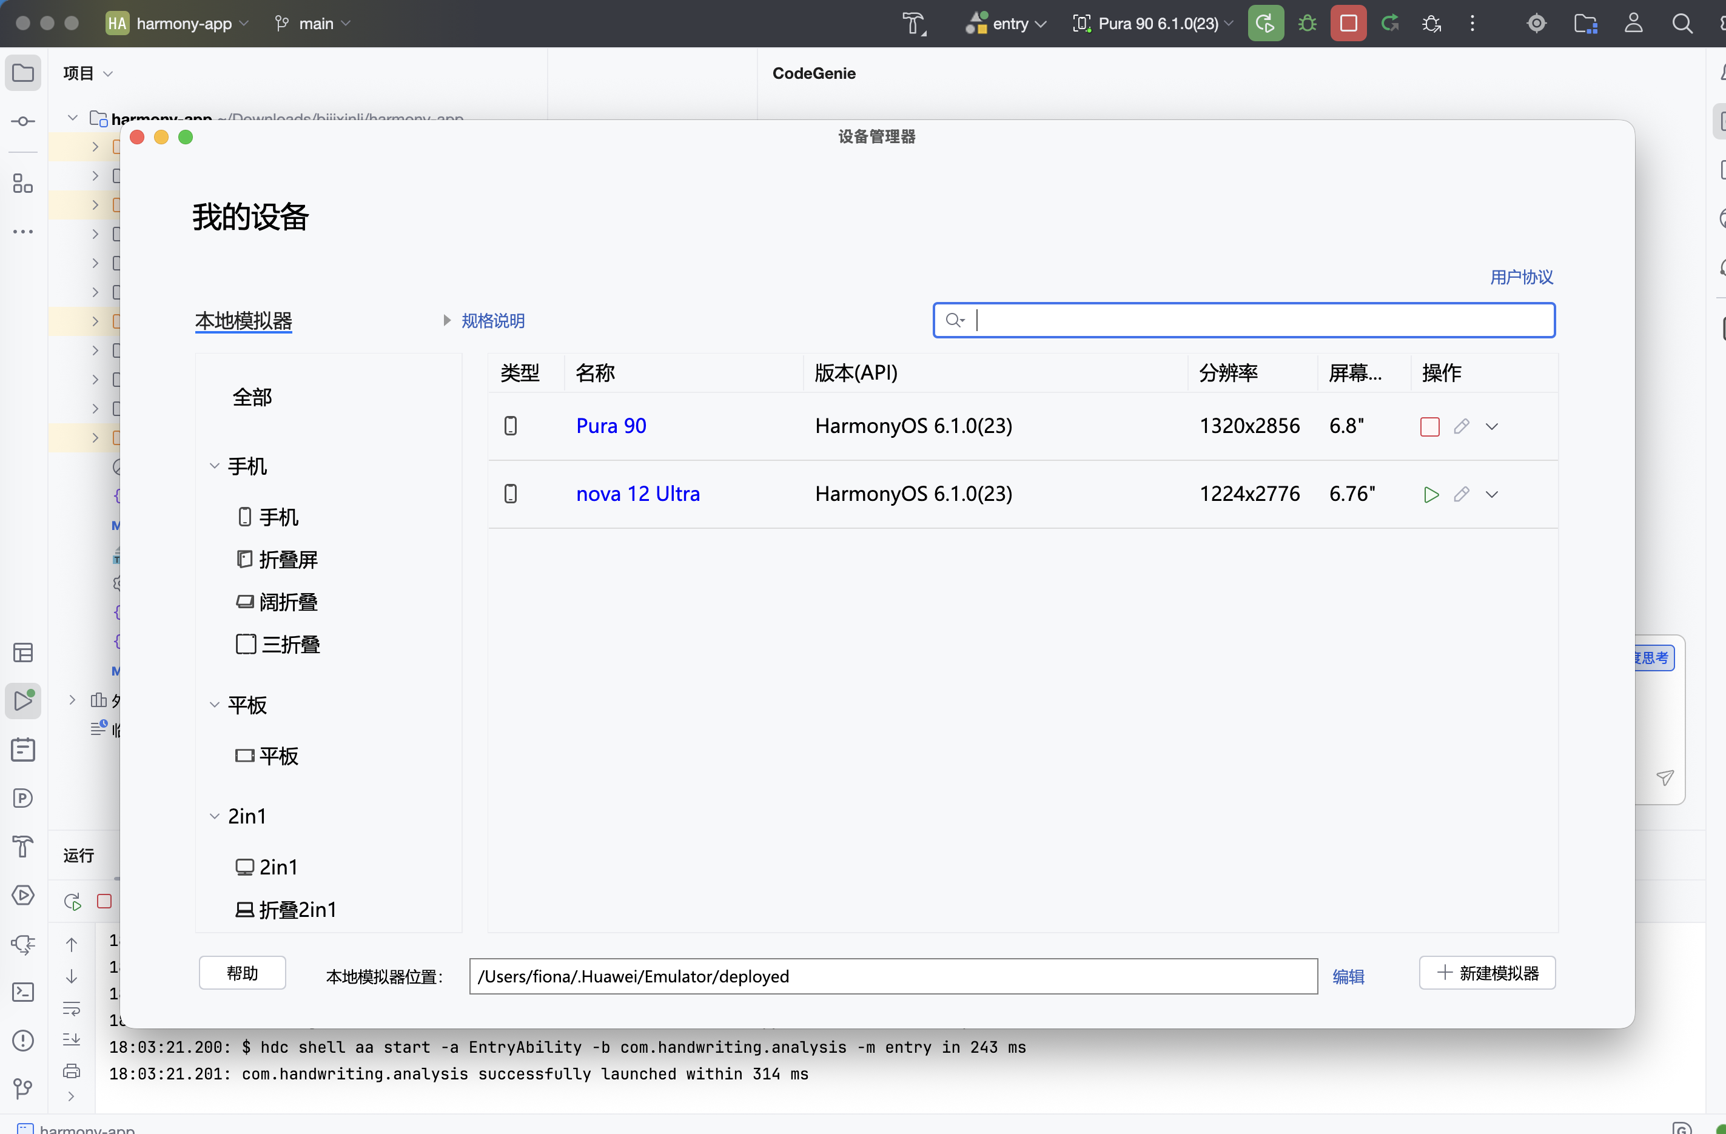The width and height of the screenshot is (1726, 1134).
Task: Select the CodeGenie panel tab
Action: tap(814, 73)
